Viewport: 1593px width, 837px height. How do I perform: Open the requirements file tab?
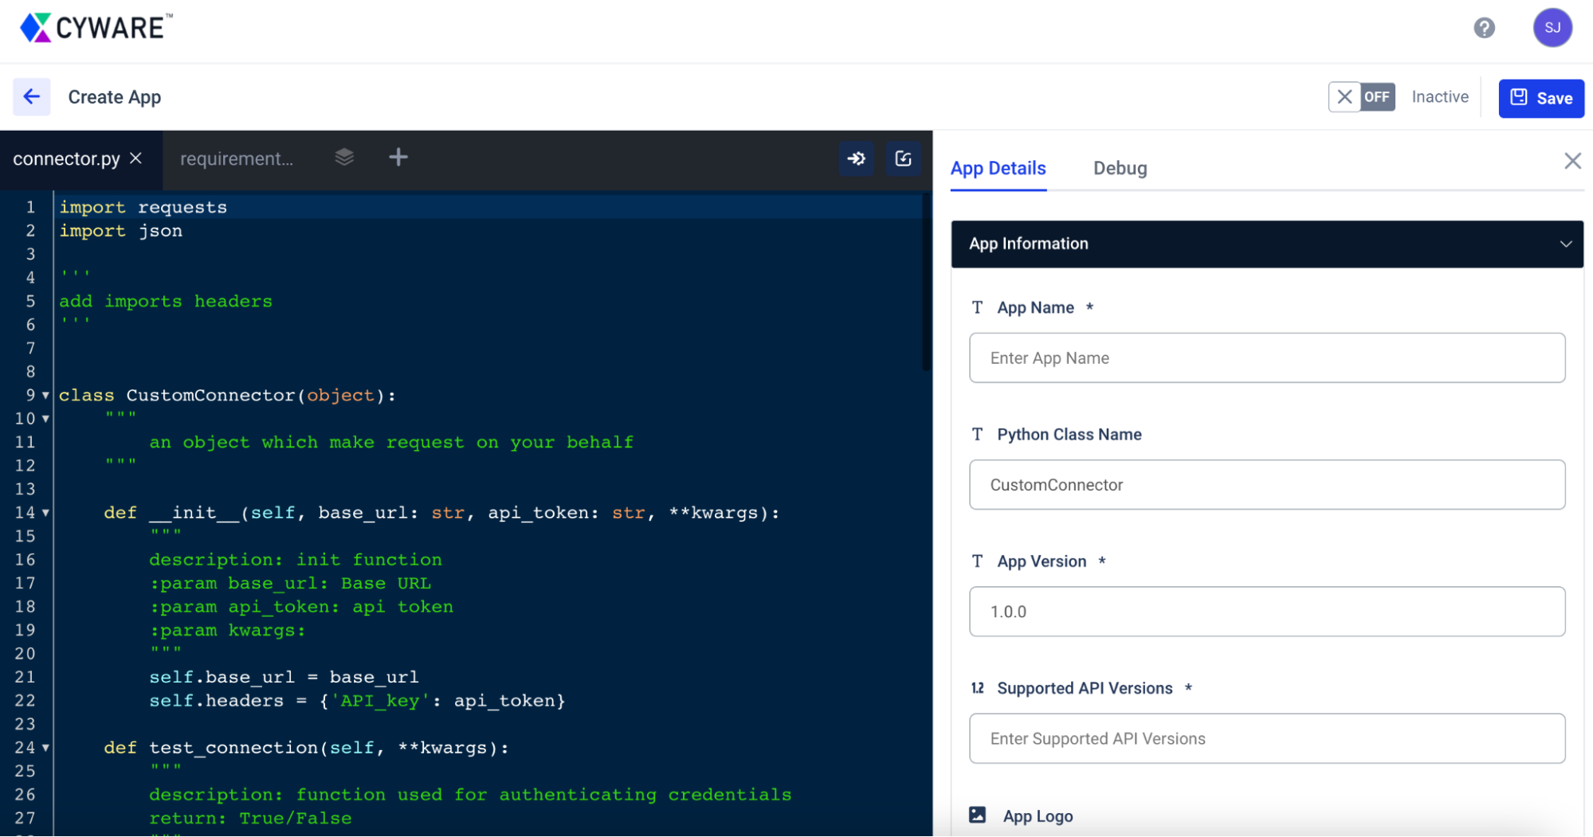pyautogui.click(x=237, y=158)
